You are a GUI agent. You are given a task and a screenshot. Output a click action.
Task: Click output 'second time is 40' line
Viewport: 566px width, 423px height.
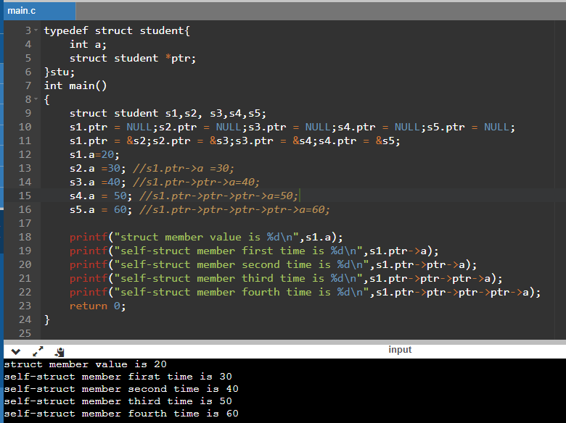121,389
